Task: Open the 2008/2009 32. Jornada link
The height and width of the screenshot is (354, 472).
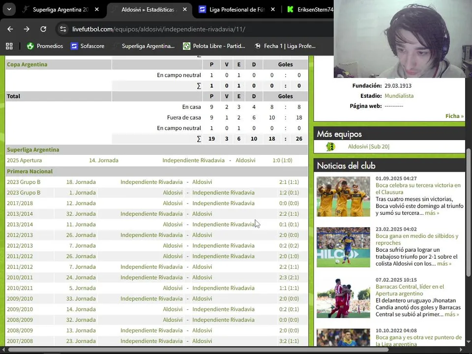Action: [81, 320]
